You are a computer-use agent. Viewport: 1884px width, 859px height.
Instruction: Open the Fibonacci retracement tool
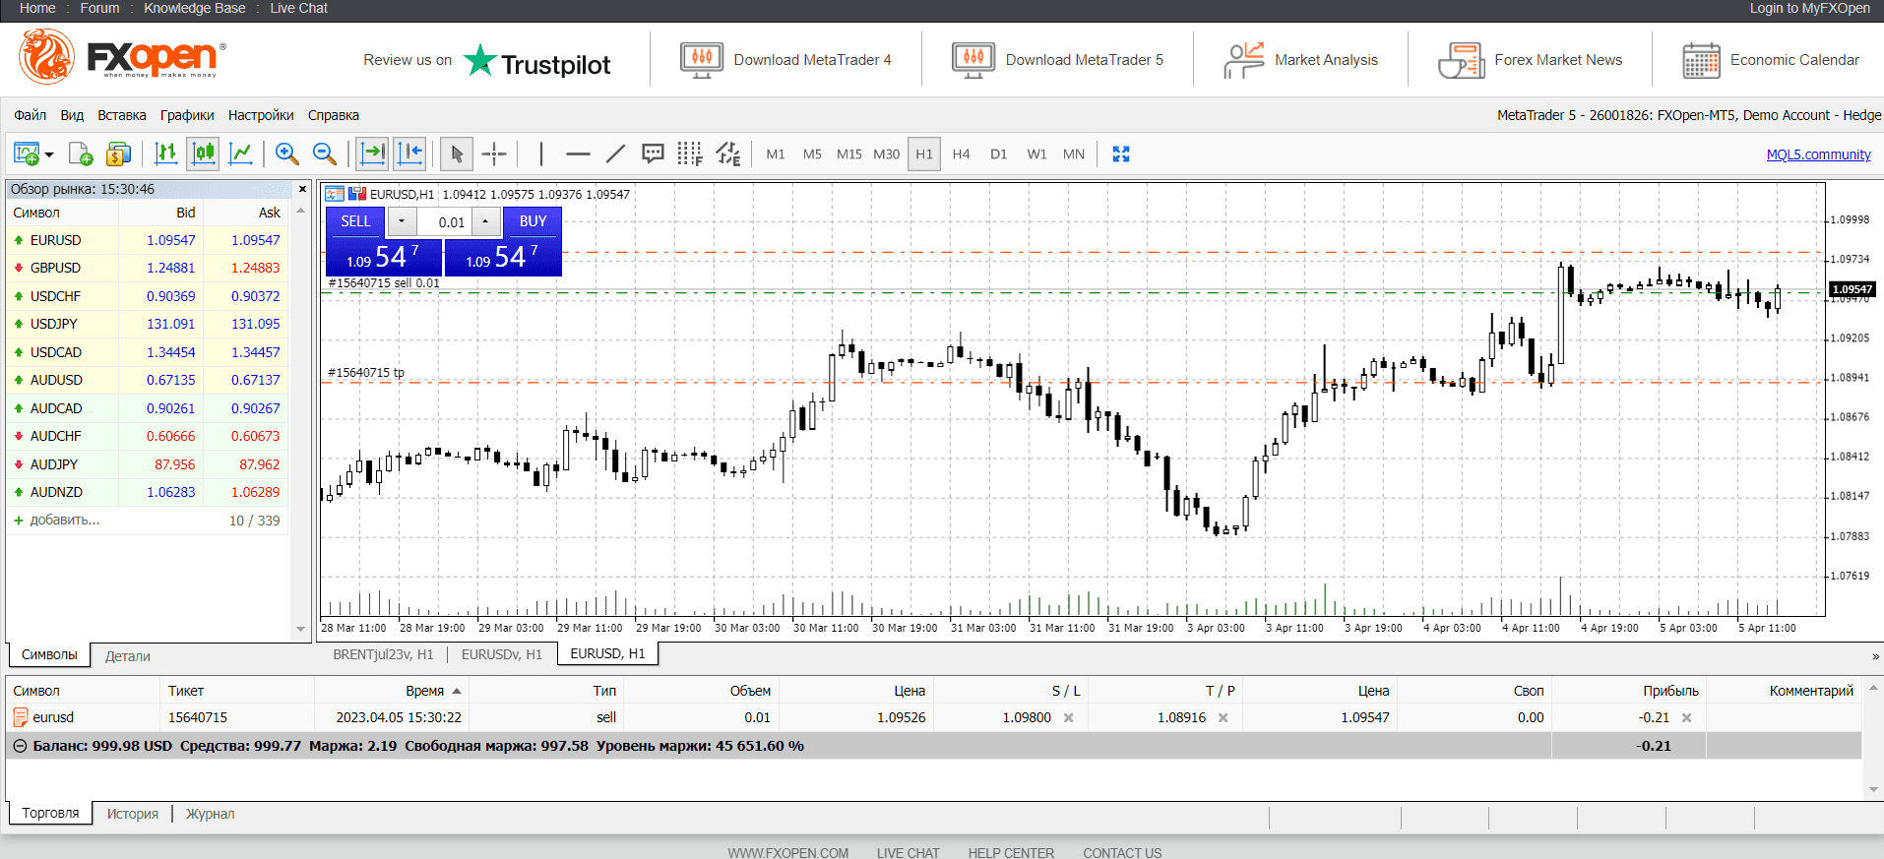click(x=690, y=153)
